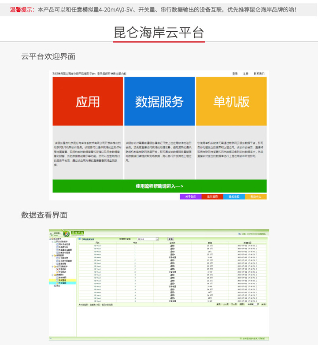Click the 数据查看界面 heading
Image resolution: width=318 pixels, height=345 pixels.
pyautogui.click(x=44, y=215)
